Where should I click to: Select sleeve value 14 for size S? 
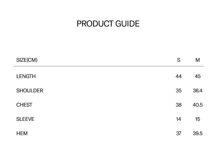[x=178, y=119]
